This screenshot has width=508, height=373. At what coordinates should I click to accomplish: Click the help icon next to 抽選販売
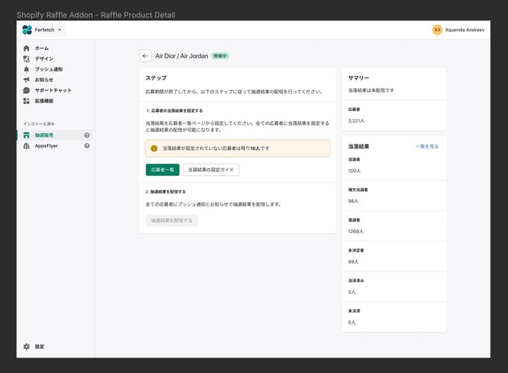click(x=87, y=135)
